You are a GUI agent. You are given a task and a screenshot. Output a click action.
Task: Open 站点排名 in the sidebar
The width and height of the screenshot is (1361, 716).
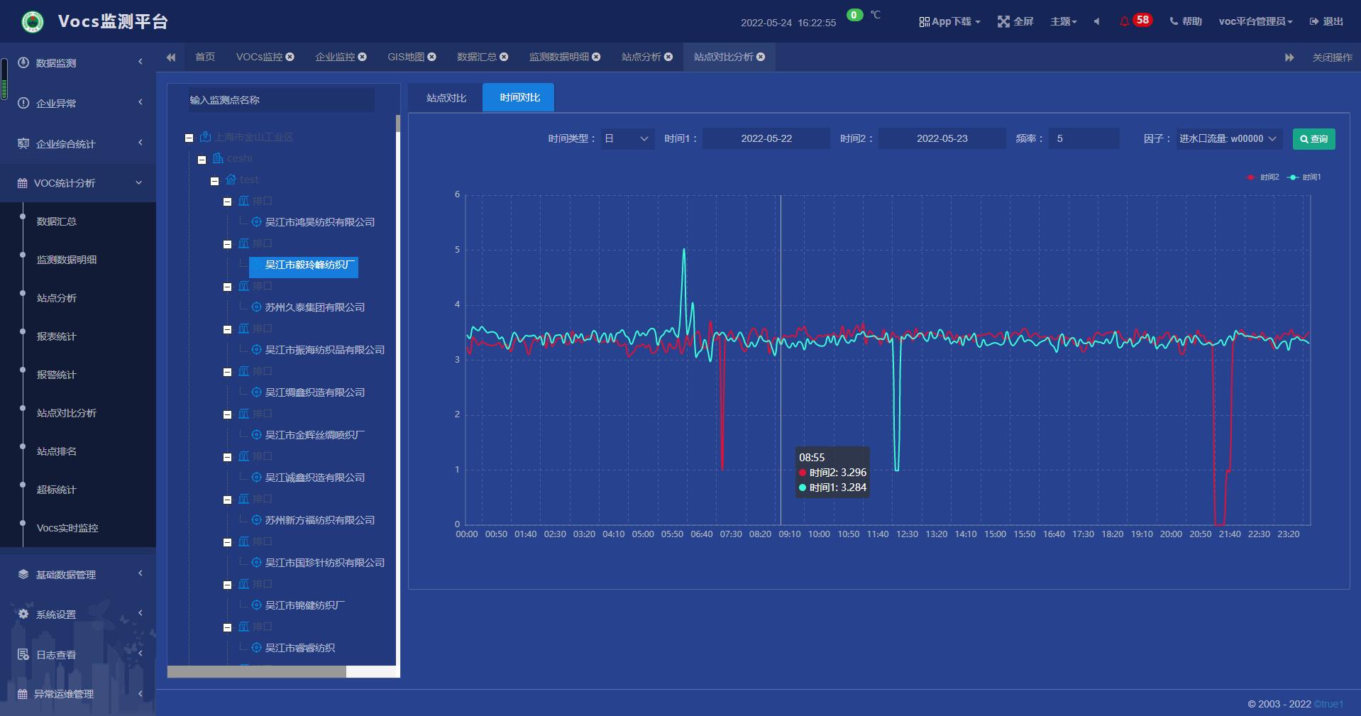click(x=57, y=451)
